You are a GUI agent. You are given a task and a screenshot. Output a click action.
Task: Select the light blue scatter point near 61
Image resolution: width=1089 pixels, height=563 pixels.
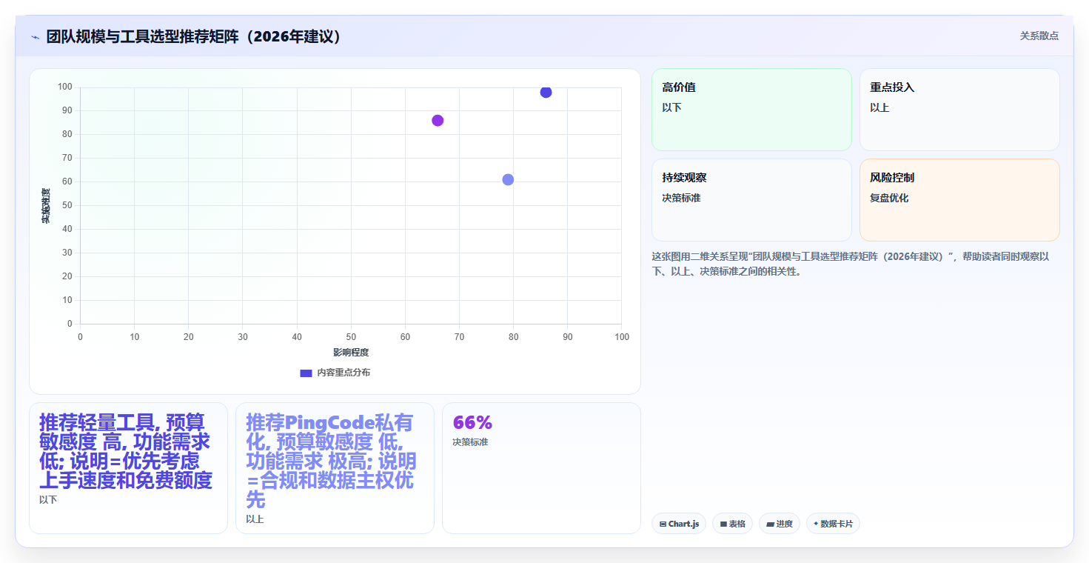pos(508,180)
